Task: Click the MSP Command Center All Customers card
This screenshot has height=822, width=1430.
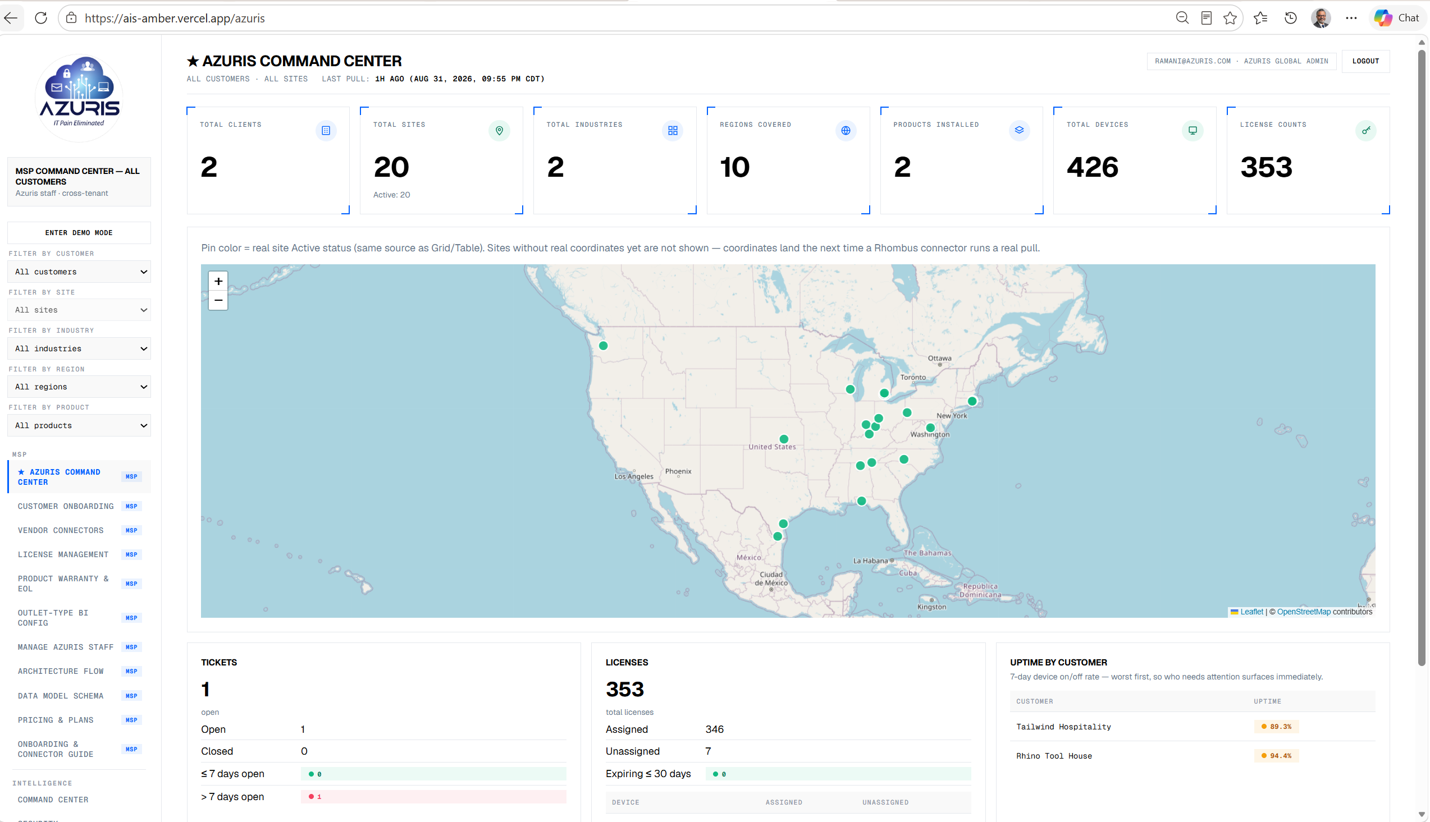Action: tap(79, 182)
